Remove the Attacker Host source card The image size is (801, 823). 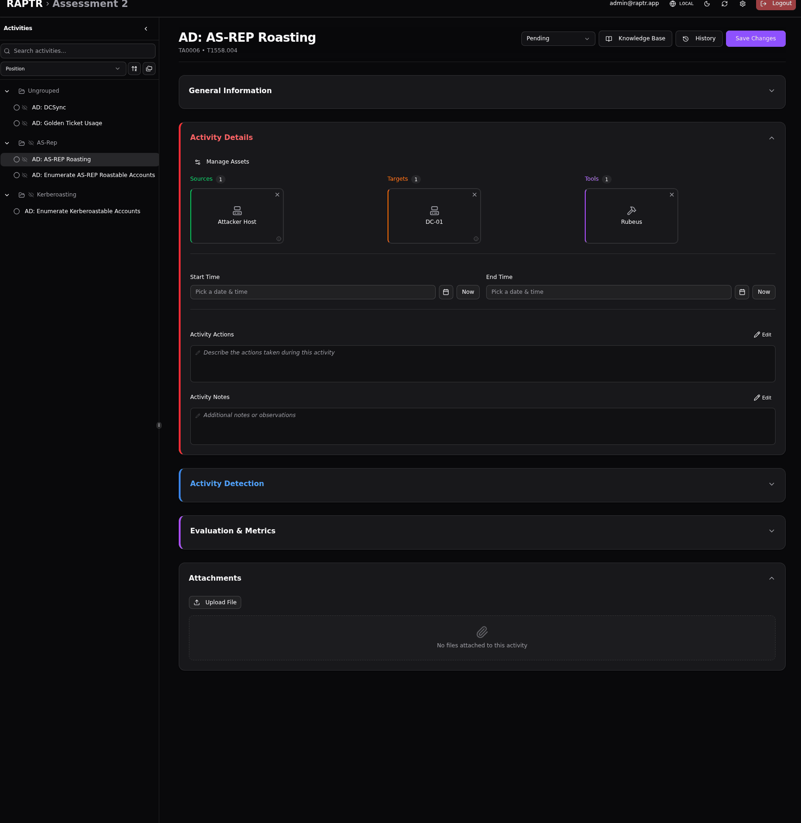[x=277, y=195]
